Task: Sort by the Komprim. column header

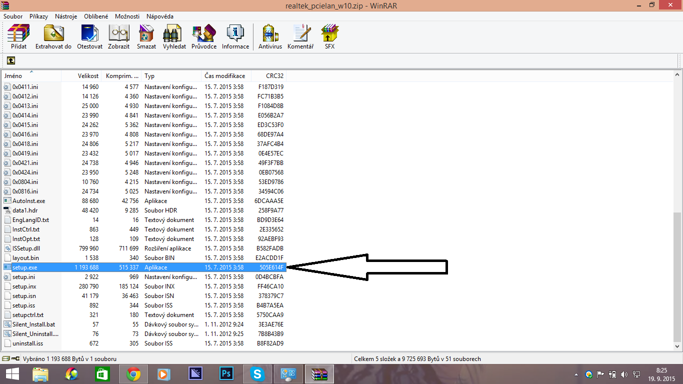Action: point(121,76)
